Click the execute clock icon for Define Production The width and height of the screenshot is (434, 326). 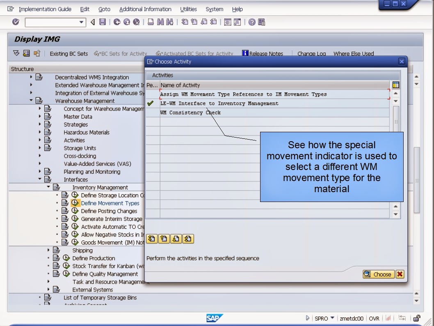point(66,258)
